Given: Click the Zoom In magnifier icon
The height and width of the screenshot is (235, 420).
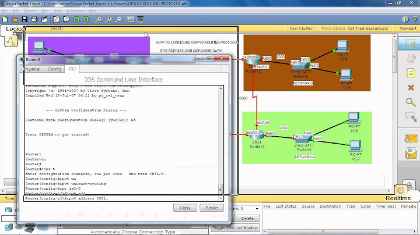Looking at the screenshot, I should (x=99, y=19).
